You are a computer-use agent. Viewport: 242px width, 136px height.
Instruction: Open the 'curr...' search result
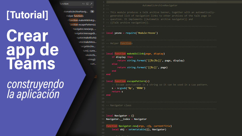93,63
